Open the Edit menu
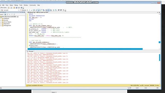 tap(3, 5)
